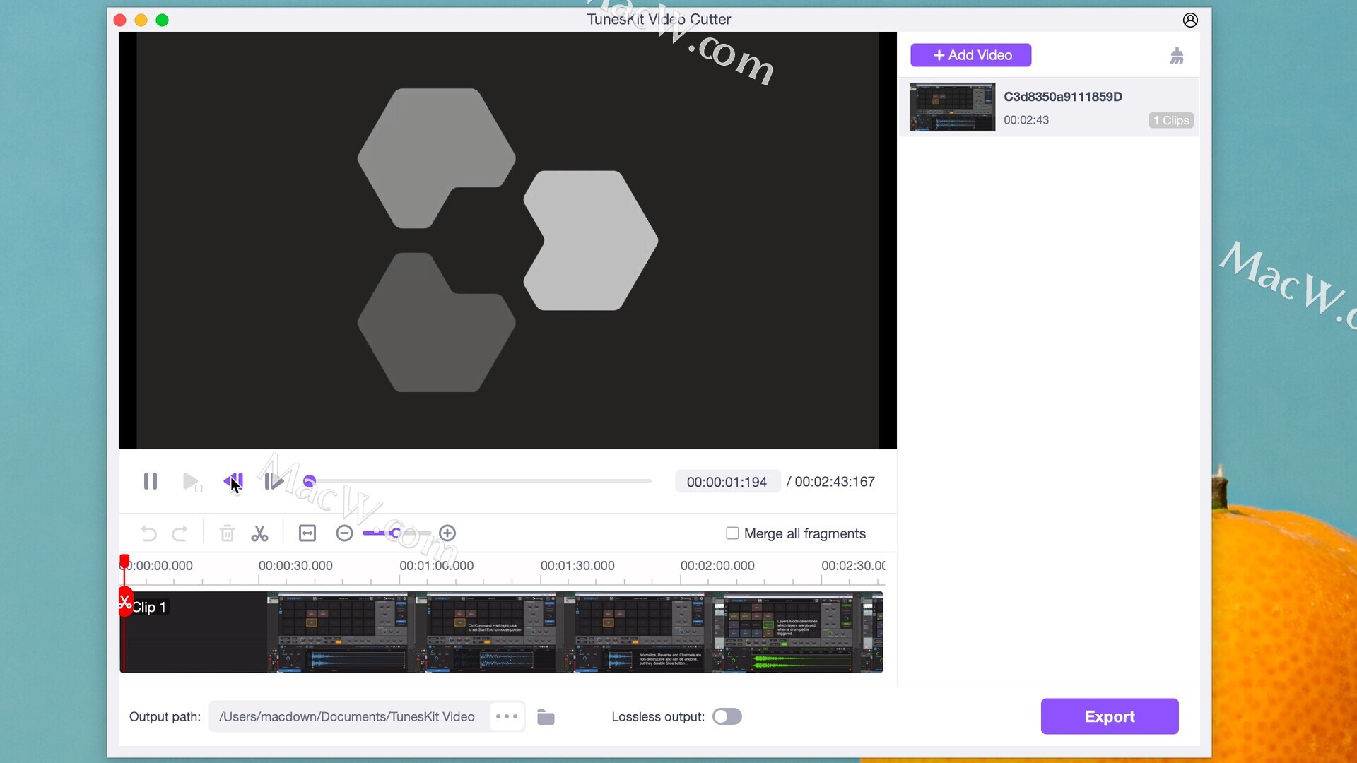Click the green fullscreen window button
Viewport: 1357px width, 763px height.
(x=162, y=20)
